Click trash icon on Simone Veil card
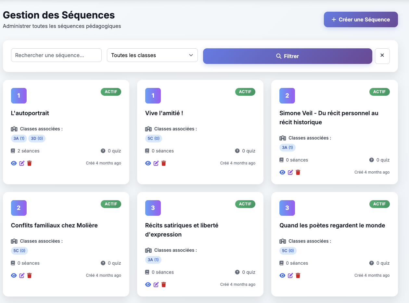 [298, 172]
